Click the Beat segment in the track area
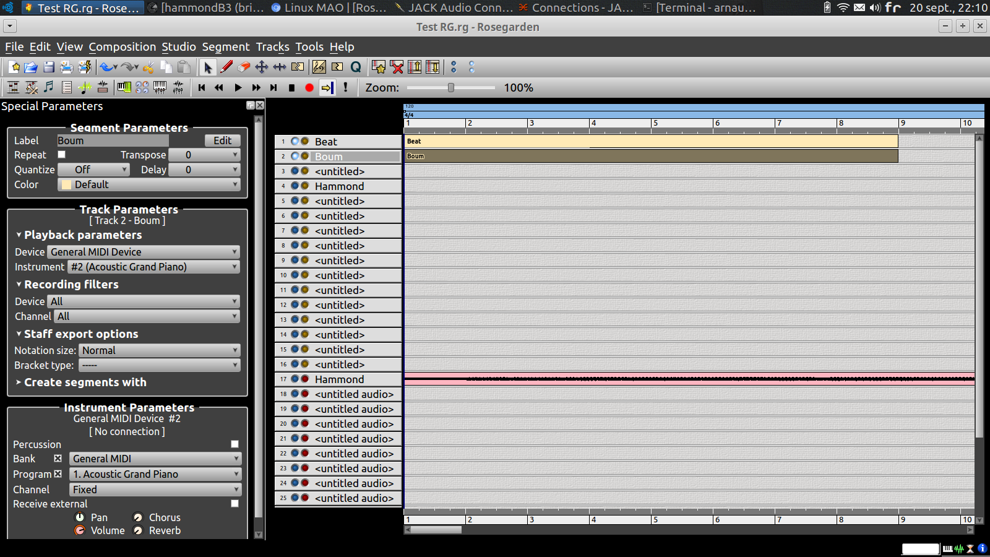Screen dimensions: 990x557 651,141
